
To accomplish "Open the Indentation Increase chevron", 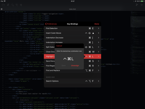I will (99, 42).
